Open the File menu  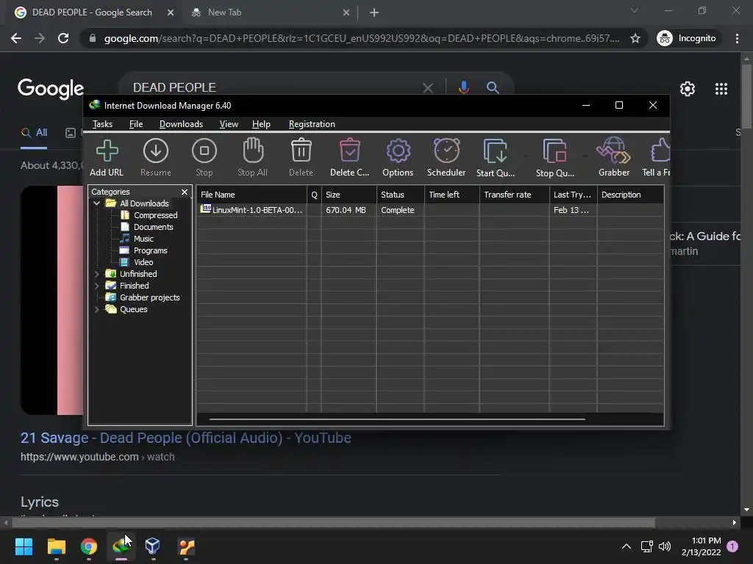136,124
